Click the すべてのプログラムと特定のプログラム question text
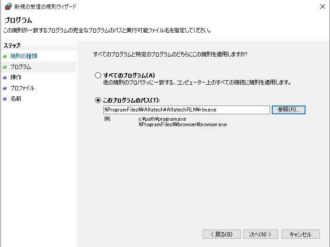Image resolution: width=330 pixels, height=247 pixels. click(x=170, y=54)
